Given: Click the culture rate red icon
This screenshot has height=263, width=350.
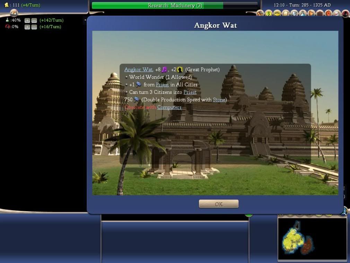Looking at the screenshot, I should tap(7, 27).
